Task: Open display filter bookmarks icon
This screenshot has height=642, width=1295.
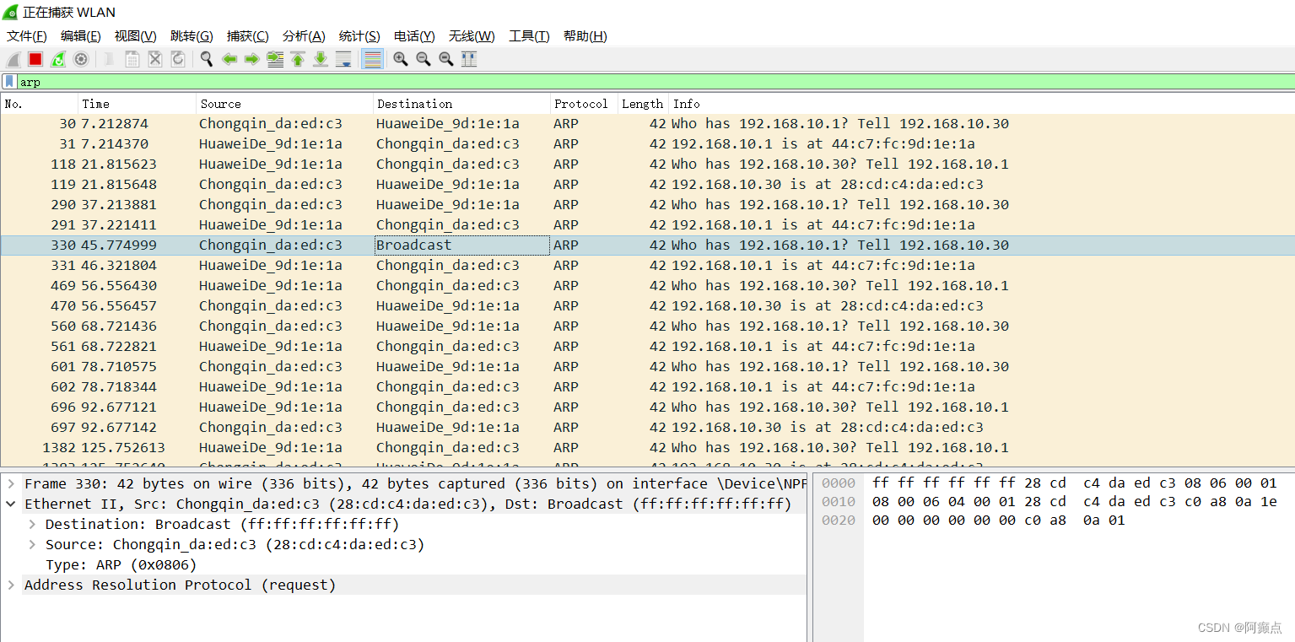Action: point(9,82)
